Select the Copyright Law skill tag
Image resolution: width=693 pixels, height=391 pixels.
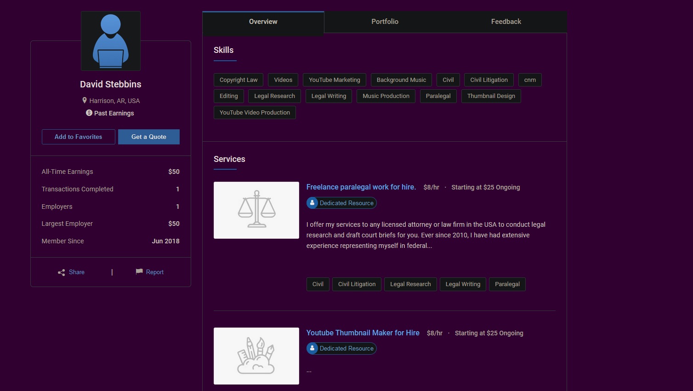point(239,80)
